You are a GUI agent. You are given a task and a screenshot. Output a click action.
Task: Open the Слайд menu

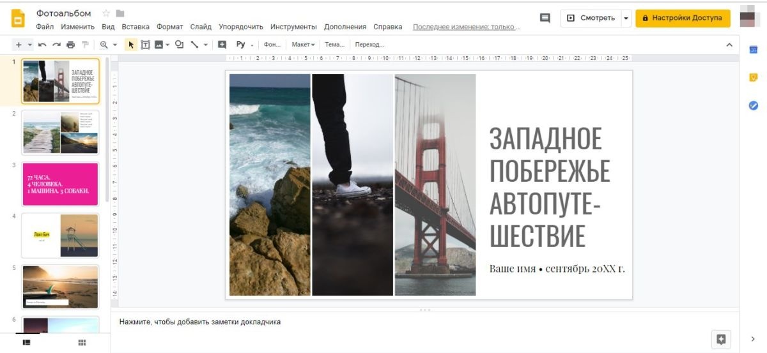201,27
